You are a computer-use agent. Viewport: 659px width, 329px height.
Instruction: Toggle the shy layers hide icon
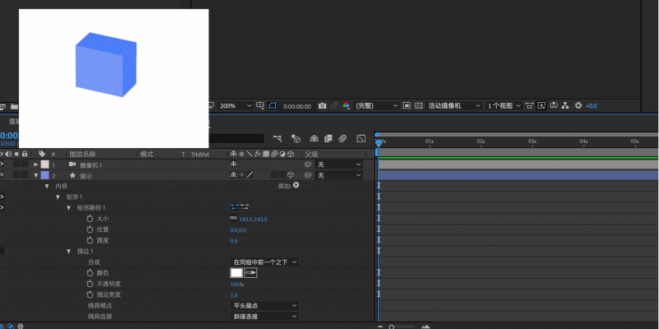(314, 138)
